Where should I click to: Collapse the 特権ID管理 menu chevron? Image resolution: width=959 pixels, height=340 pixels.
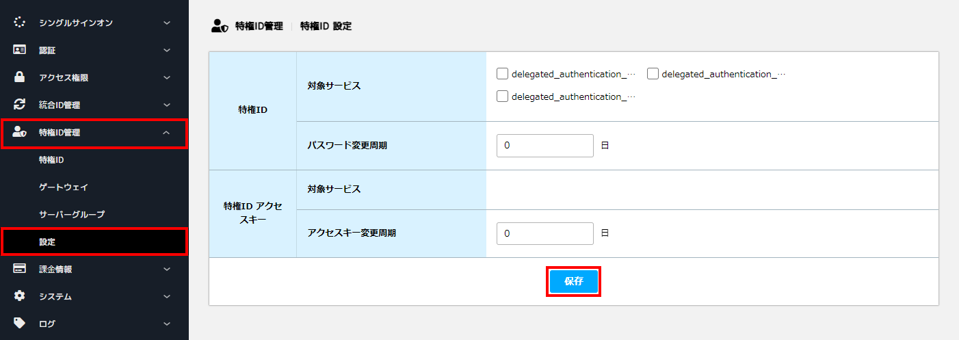(167, 132)
